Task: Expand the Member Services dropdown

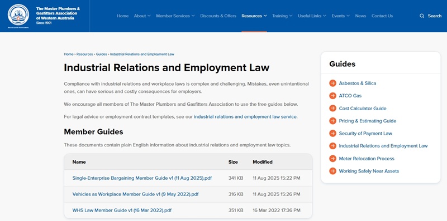Action: tap(175, 16)
